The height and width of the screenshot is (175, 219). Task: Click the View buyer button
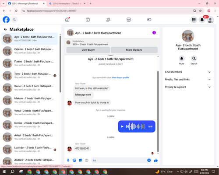click(88, 50)
